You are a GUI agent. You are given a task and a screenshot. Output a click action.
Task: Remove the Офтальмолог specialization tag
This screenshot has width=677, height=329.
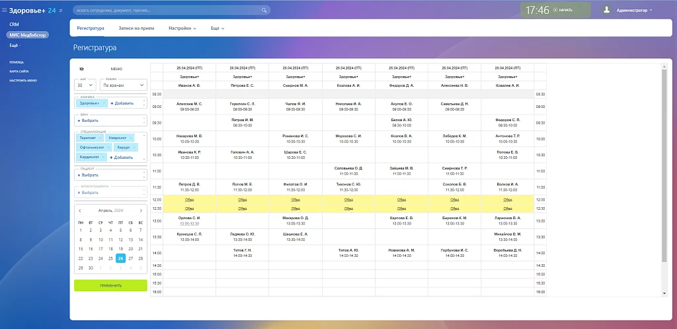point(108,148)
